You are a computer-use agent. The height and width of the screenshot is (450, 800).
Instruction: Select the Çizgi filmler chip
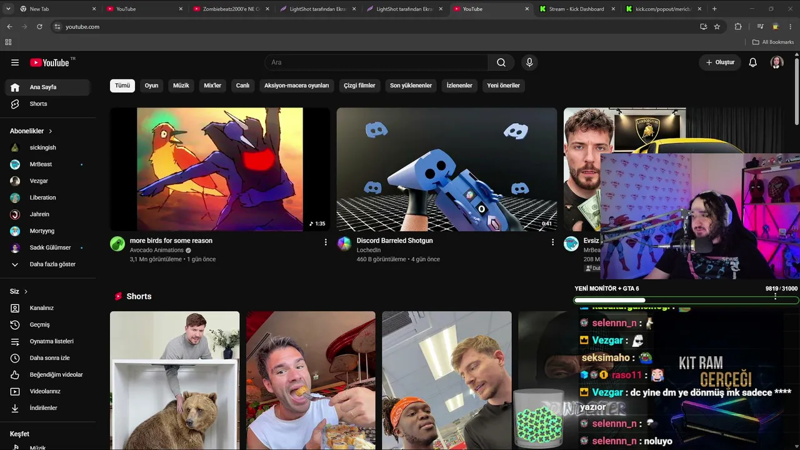pyautogui.click(x=359, y=86)
